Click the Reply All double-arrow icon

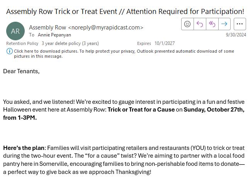[x=212, y=24]
